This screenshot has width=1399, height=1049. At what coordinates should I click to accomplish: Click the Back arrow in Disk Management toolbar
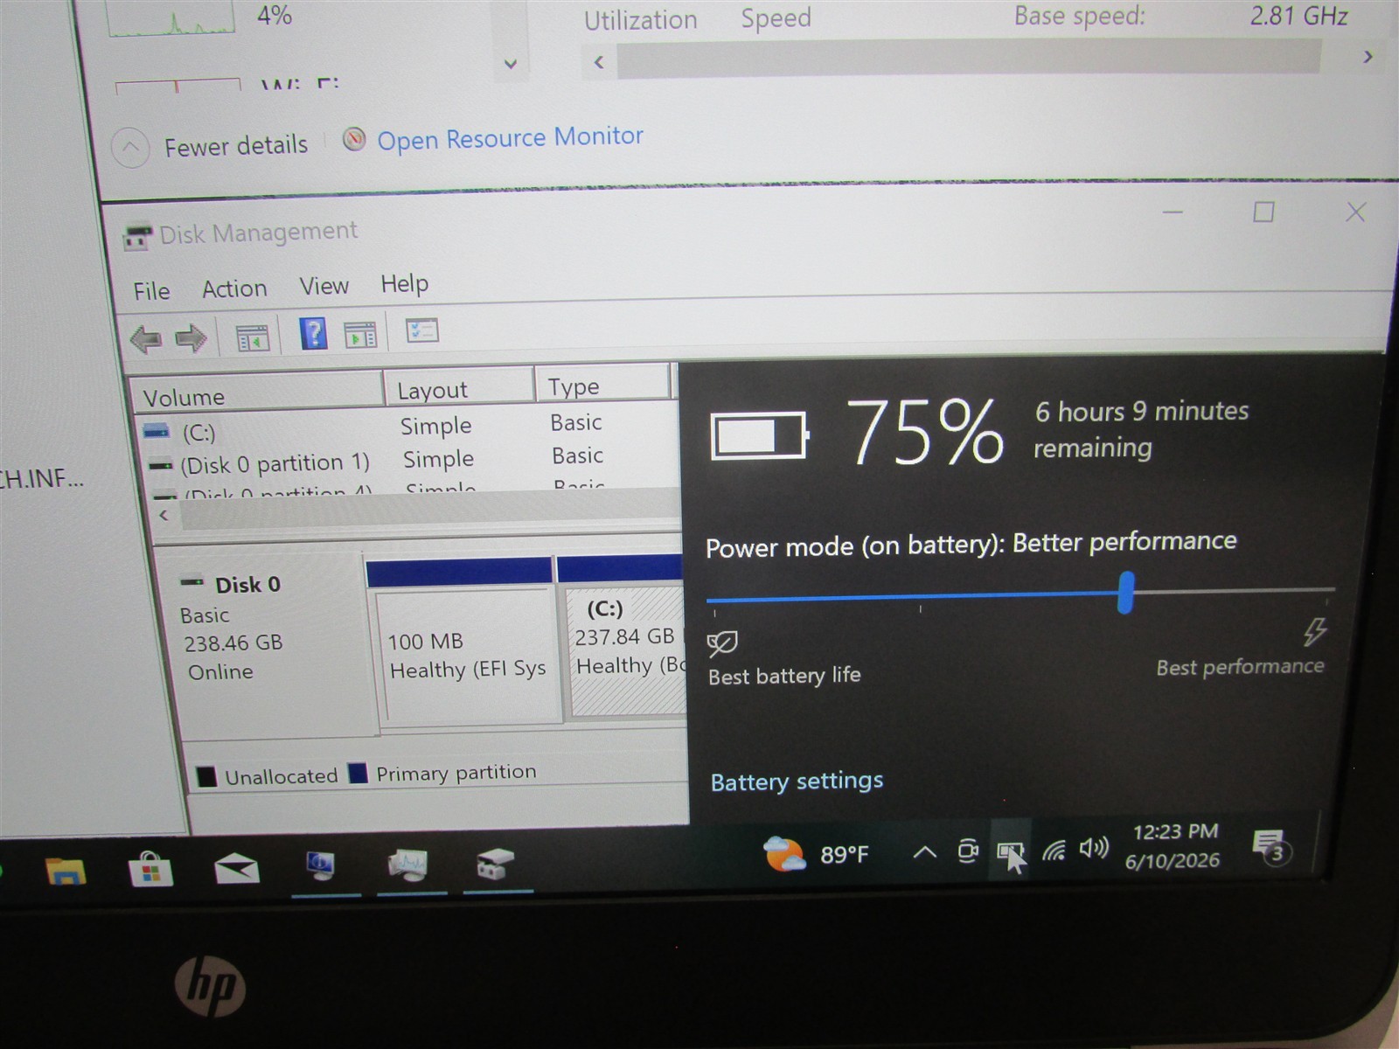coord(146,339)
